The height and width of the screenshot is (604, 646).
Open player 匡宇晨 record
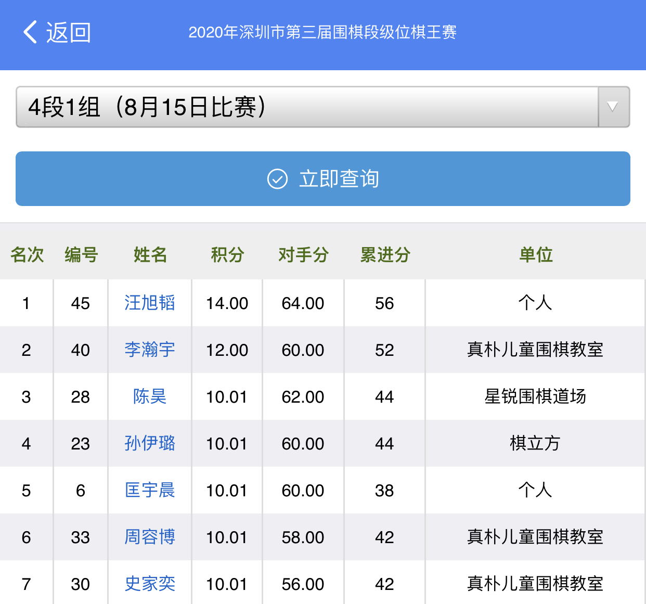(150, 490)
